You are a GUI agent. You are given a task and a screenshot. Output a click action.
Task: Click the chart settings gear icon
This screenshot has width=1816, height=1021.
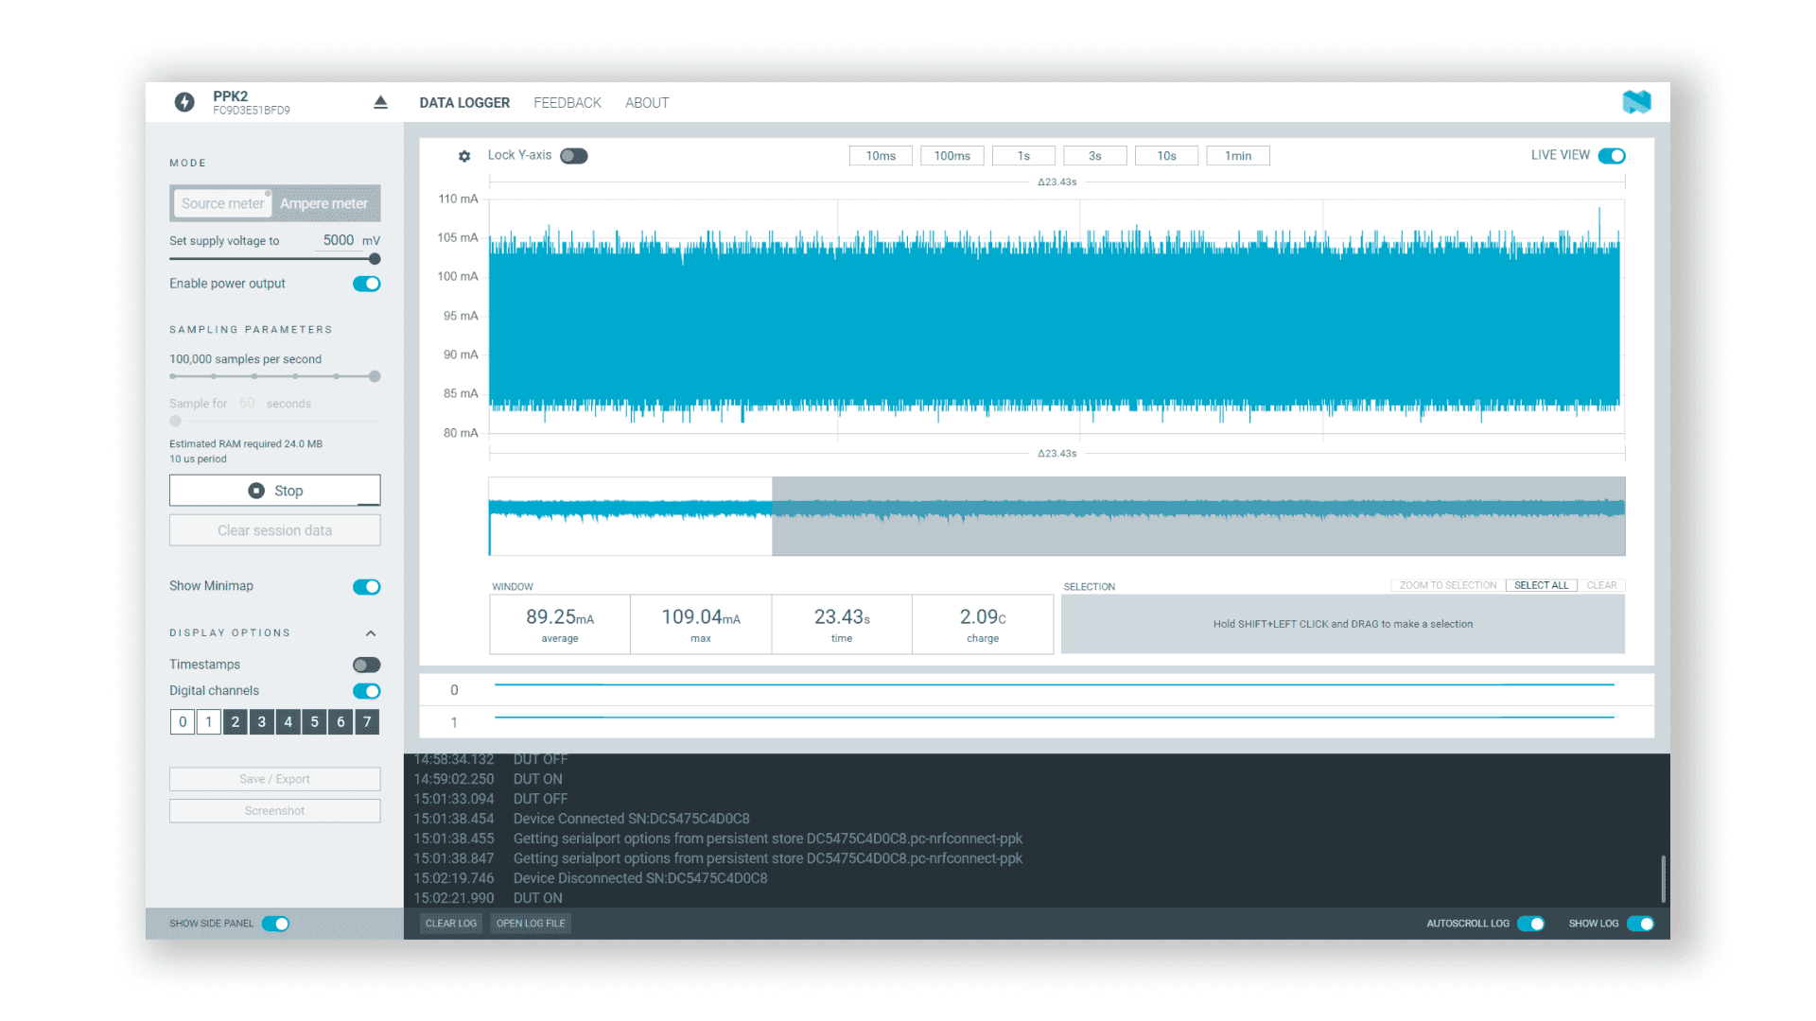coord(464,156)
